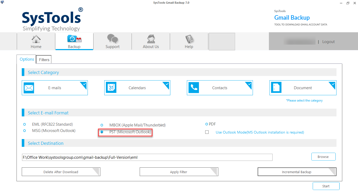Click the calendar 31 icon
358x191 pixels.
click(111, 88)
